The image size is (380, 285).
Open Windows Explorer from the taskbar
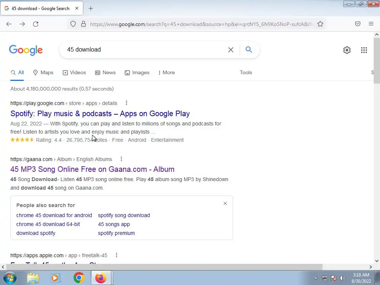pyautogui.click(x=33, y=278)
